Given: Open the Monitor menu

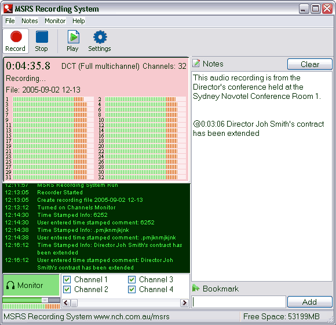Looking at the screenshot, I should click(55, 21).
